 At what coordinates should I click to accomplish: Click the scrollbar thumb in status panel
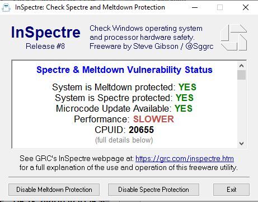coord(241,75)
